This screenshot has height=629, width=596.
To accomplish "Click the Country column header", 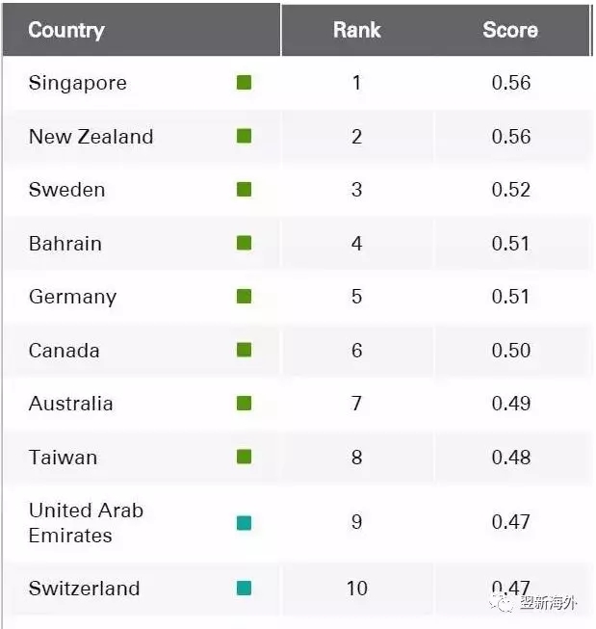I will pyautogui.click(x=66, y=30).
